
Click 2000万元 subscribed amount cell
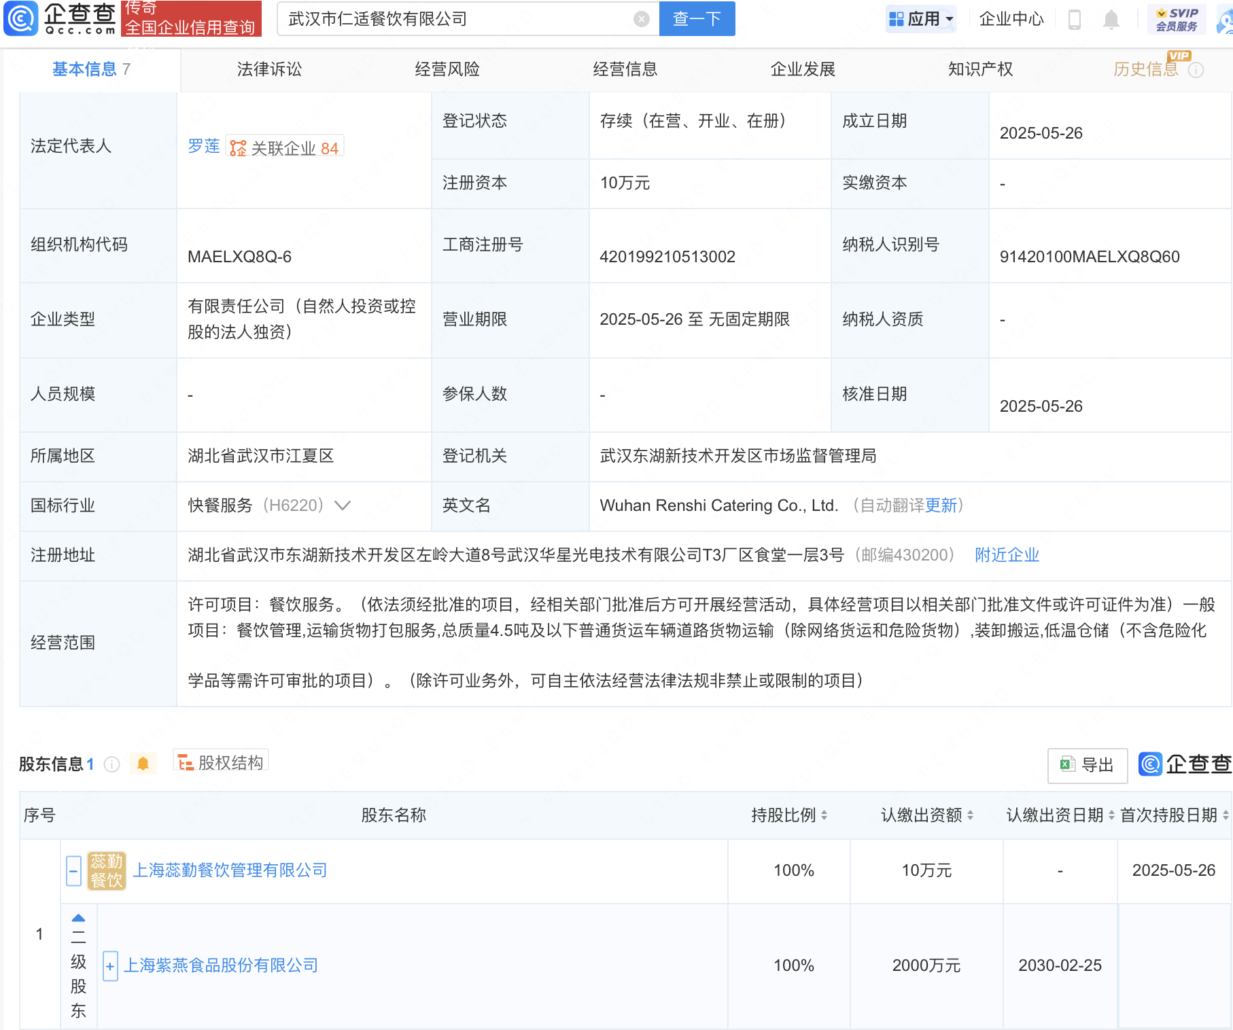point(926,965)
